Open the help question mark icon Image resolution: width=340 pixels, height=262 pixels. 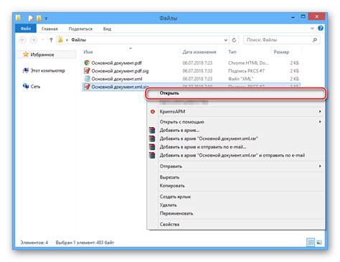pyautogui.click(x=321, y=28)
